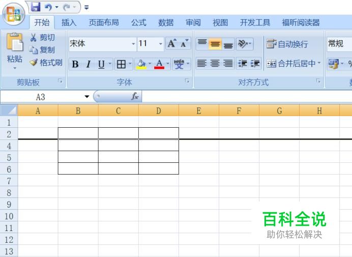This screenshot has width=352, height=257.
Task: Activate the 格式刷 format painter
Action: 46,63
